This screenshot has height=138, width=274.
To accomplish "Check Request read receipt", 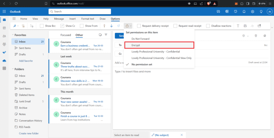I will click(x=175, y=26).
